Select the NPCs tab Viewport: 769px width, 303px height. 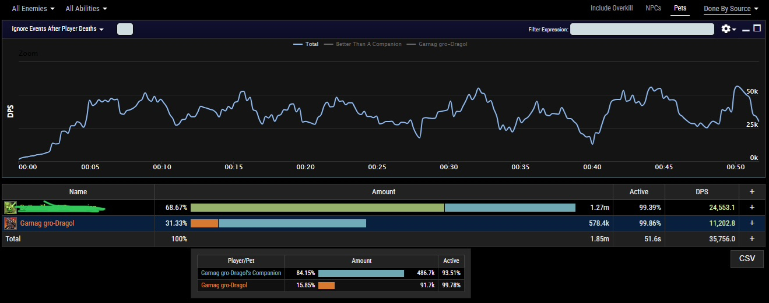click(x=654, y=8)
